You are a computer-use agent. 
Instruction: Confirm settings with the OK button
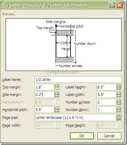82,136
